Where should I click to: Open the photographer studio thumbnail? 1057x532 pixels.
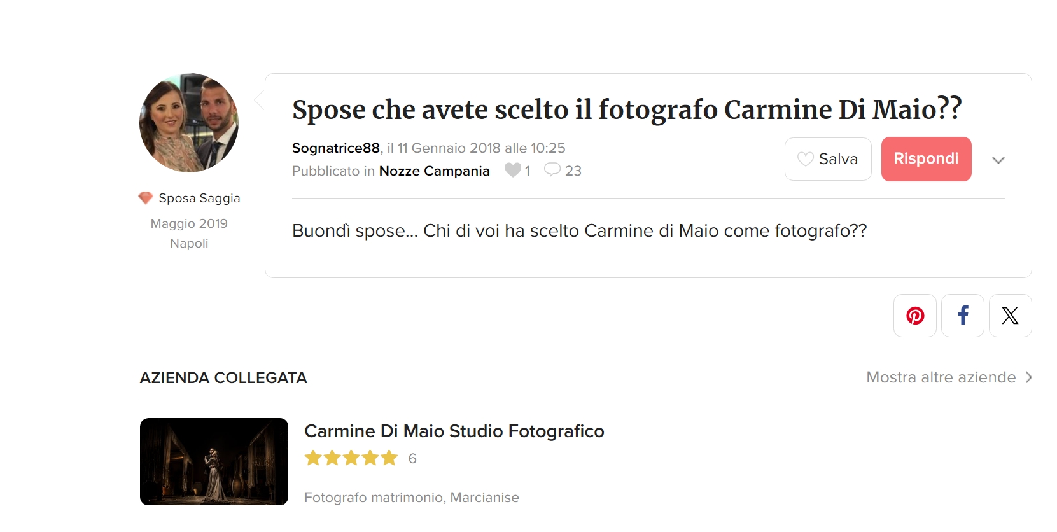(x=214, y=461)
